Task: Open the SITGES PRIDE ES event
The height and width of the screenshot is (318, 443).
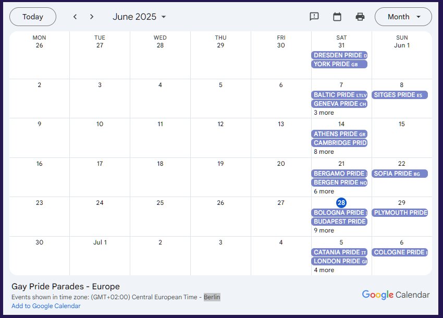Action: (x=400, y=95)
